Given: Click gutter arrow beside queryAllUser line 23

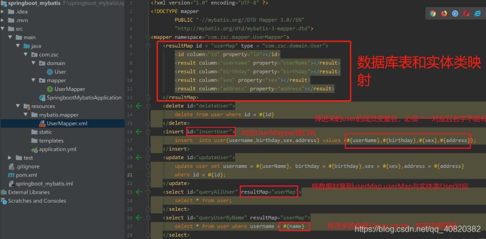Looking at the screenshot, I should [139, 192].
